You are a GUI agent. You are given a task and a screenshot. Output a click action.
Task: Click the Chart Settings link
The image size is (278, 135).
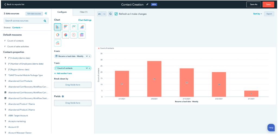pos(85,20)
